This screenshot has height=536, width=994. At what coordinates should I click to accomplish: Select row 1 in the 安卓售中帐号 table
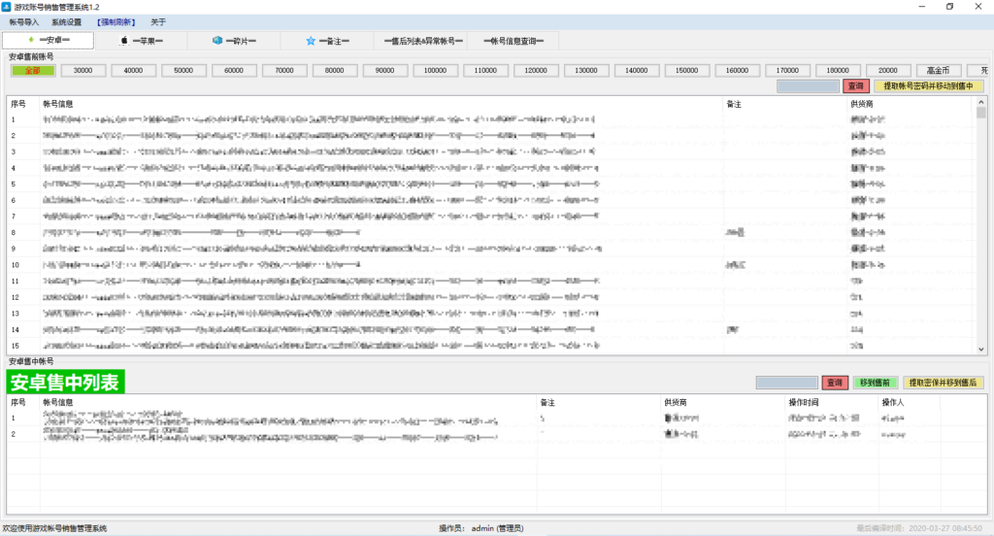coord(496,418)
